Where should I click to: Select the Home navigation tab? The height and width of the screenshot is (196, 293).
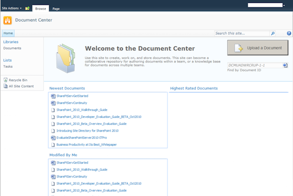tap(8, 33)
